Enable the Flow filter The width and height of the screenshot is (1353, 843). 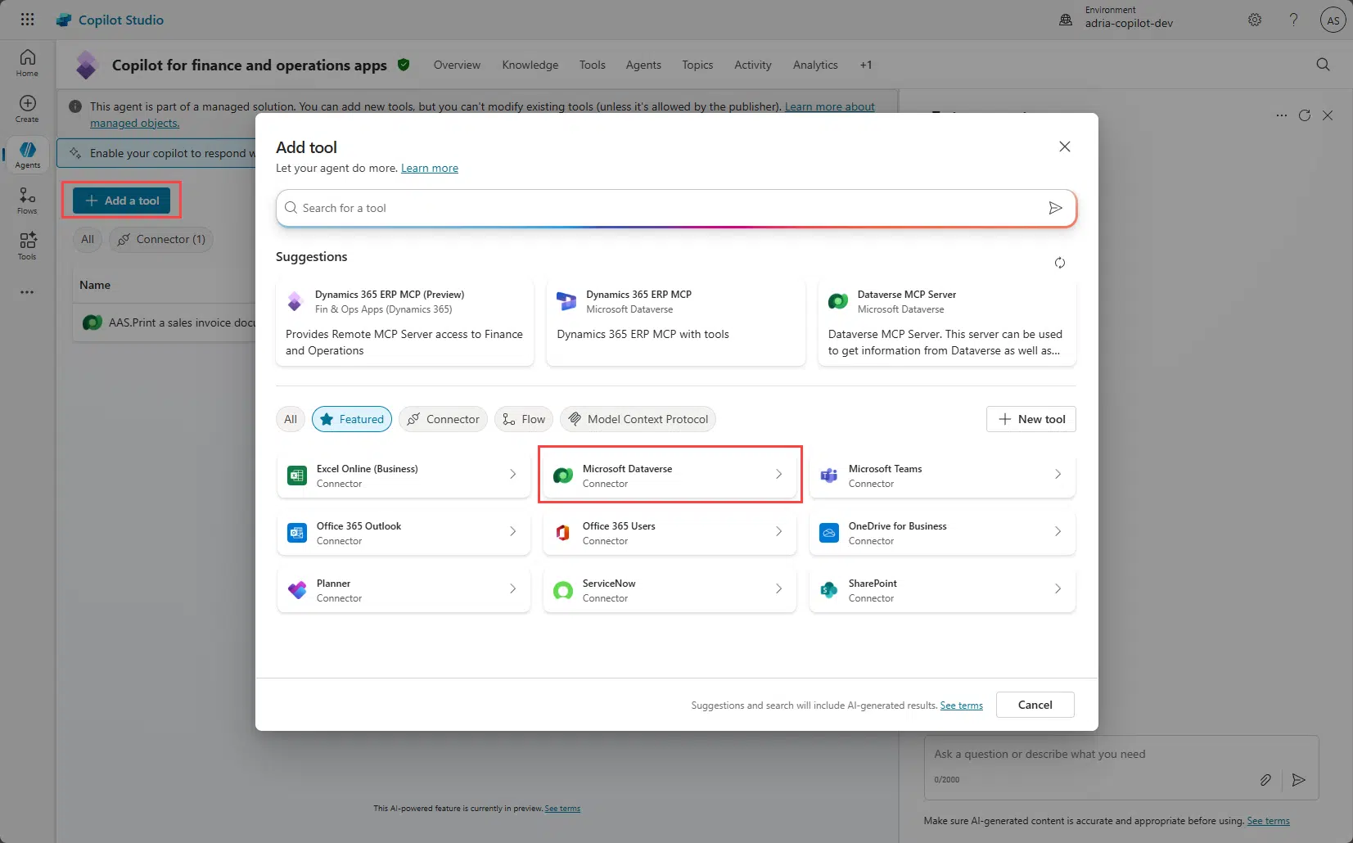click(524, 418)
